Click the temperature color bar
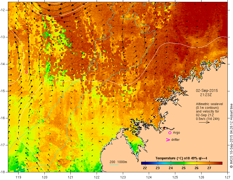 182,163
